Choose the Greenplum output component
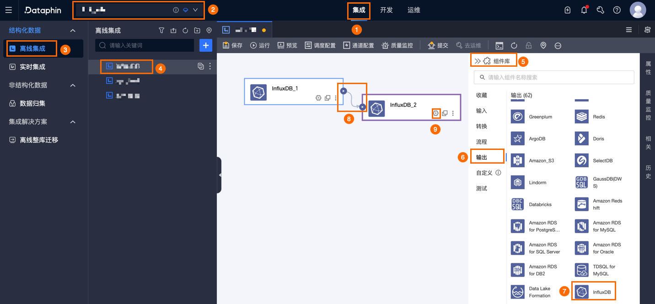The height and width of the screenshot is (304, 655). (532, 117)
